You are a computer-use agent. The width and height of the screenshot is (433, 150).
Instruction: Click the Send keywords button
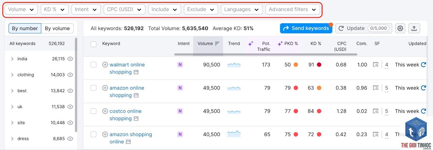(x=306, y=28)
